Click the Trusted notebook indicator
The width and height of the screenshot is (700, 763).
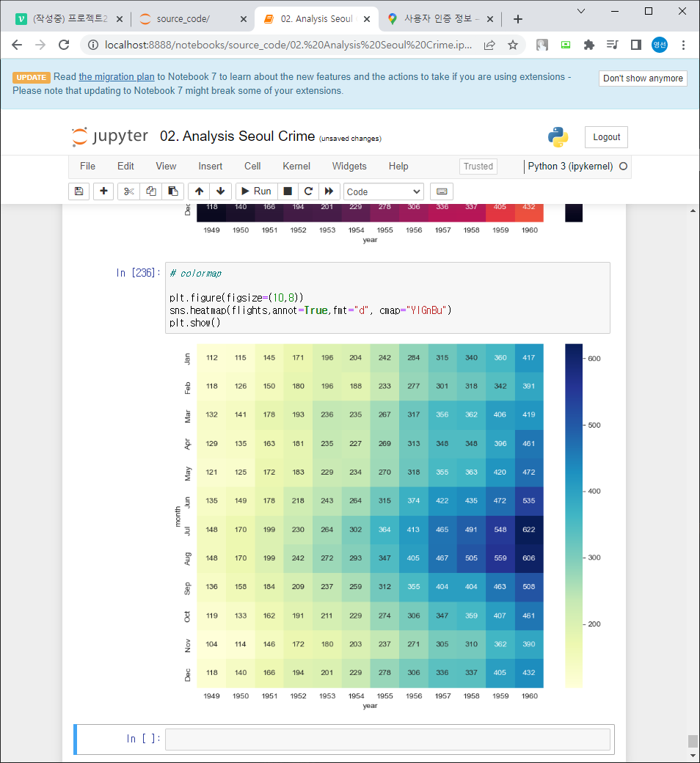pyautogui.click(x=478, y=167)
